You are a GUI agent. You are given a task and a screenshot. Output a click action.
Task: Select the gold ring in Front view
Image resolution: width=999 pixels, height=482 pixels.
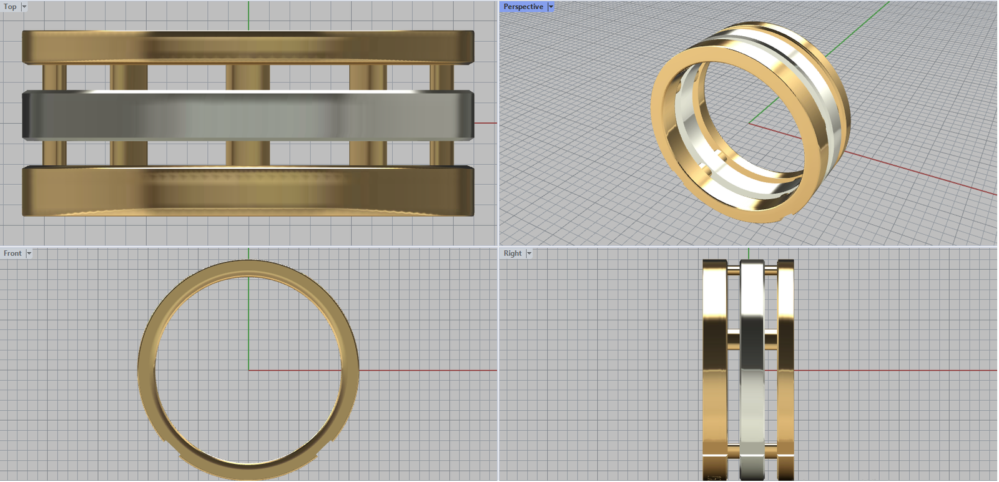[x=146, y=368]
